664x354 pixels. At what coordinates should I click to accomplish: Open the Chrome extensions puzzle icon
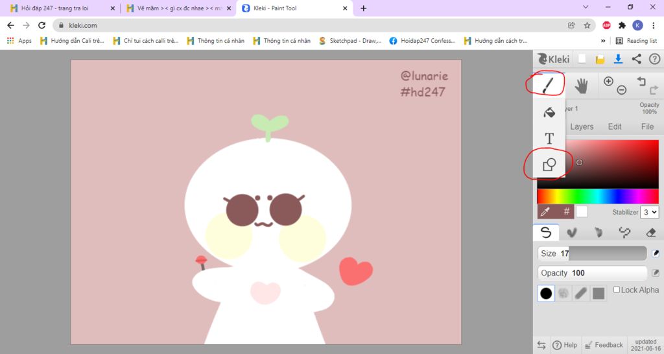622,25
